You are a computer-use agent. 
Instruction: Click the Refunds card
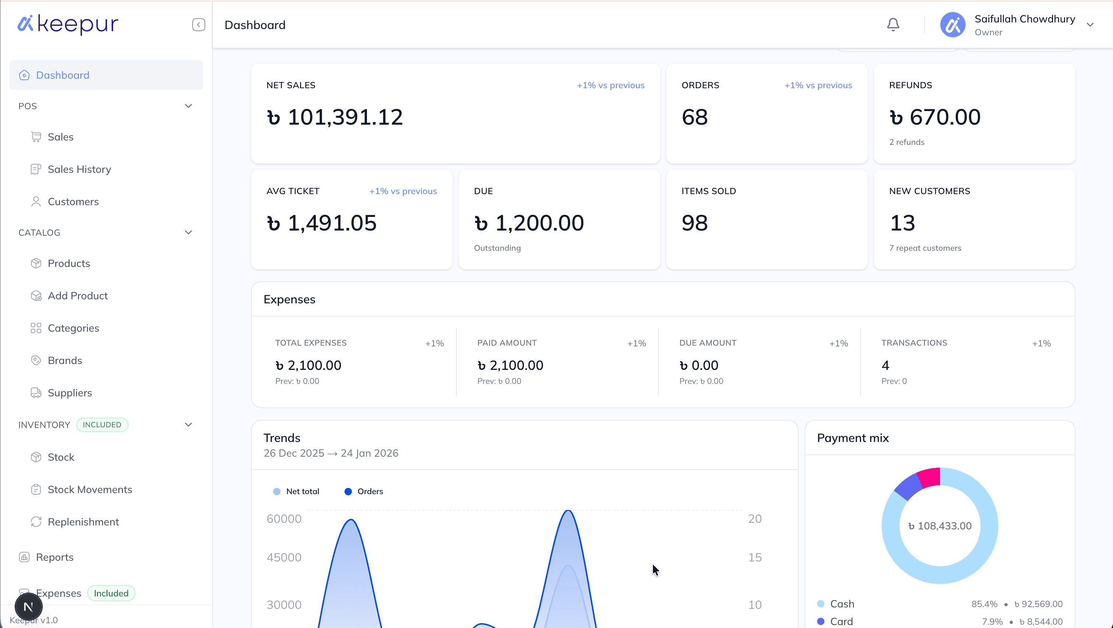tap(974, 114)
